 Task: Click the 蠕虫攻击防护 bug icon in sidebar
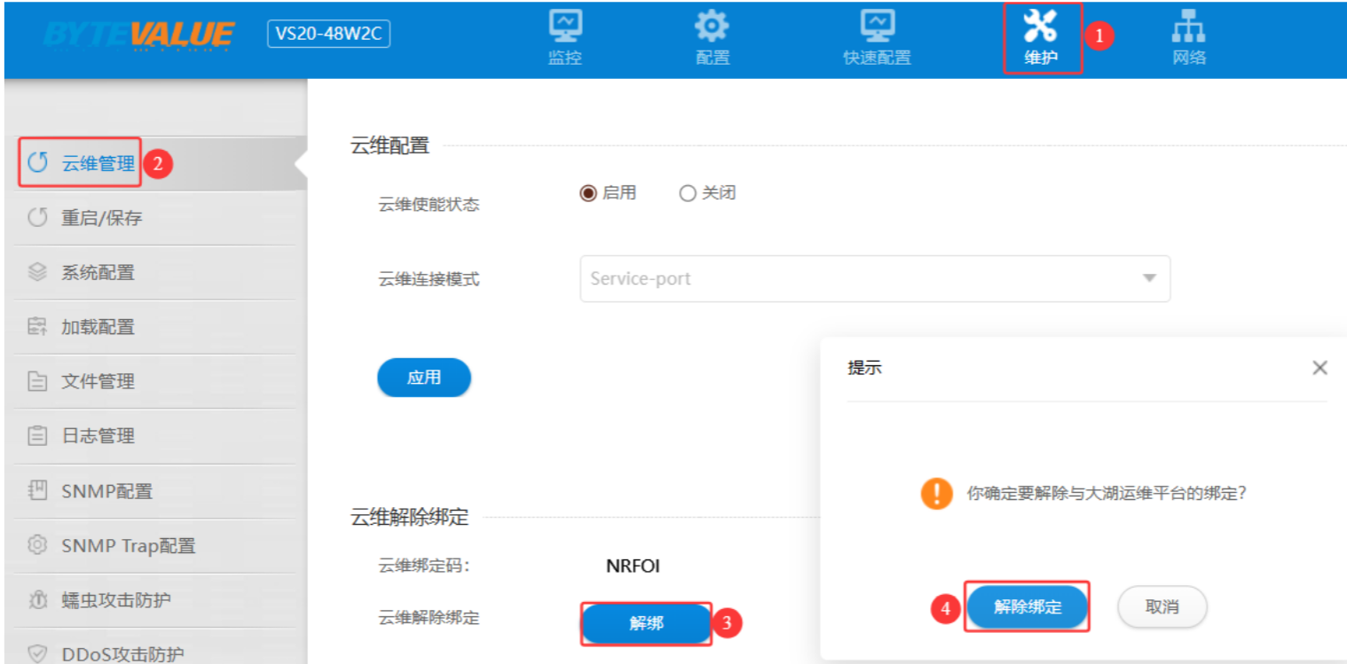point(37,600)
